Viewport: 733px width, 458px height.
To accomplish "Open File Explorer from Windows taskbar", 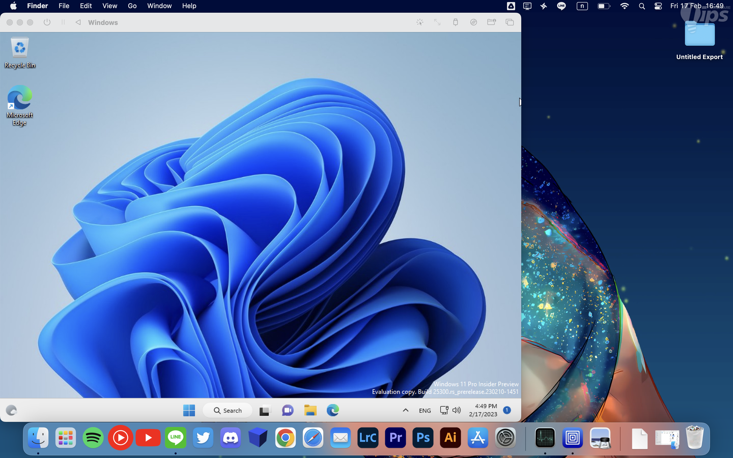I will pyautogui.click(x=310, y=410).
